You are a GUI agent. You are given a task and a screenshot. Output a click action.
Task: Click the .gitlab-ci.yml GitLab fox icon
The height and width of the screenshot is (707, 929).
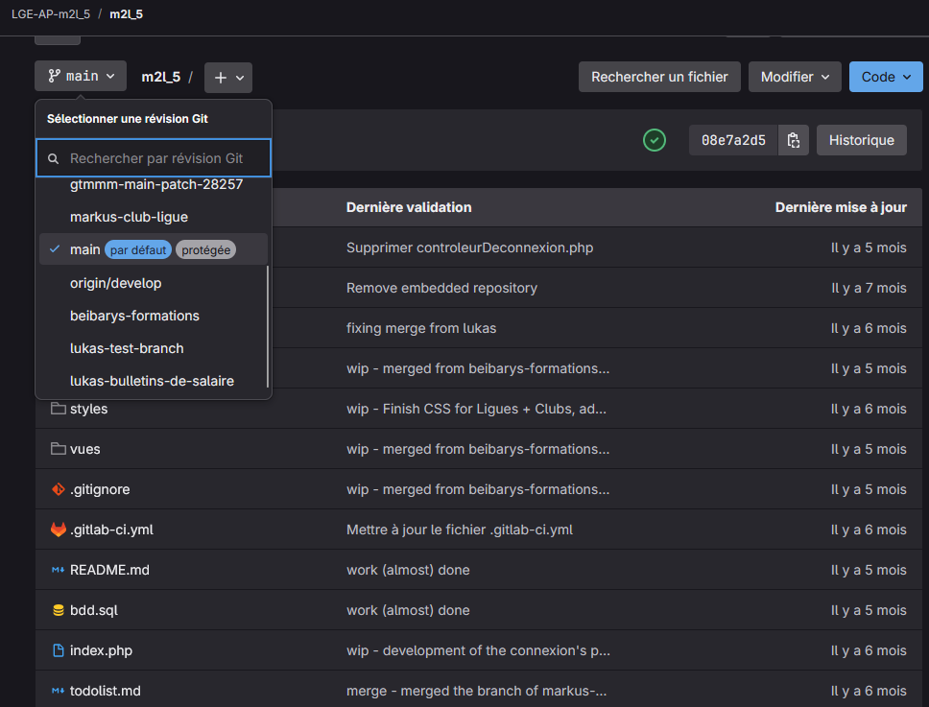[x=58, y=530]
